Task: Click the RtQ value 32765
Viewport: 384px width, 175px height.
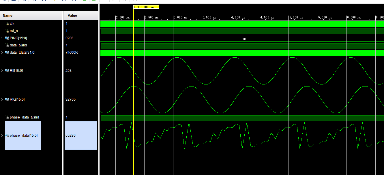Action: click(70, 99)
